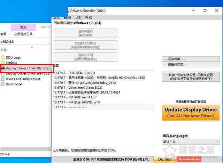Expand the 设备种类 dropdown
The width and height of the screenshot is (223, 163).
191,59
